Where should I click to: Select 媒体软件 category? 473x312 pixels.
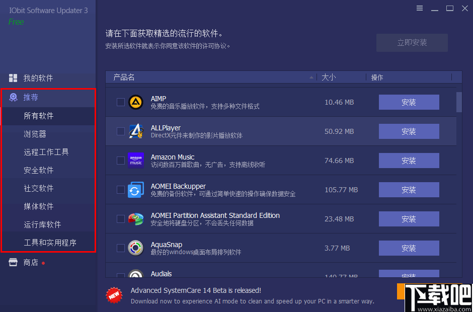click(x=48, y=206)
